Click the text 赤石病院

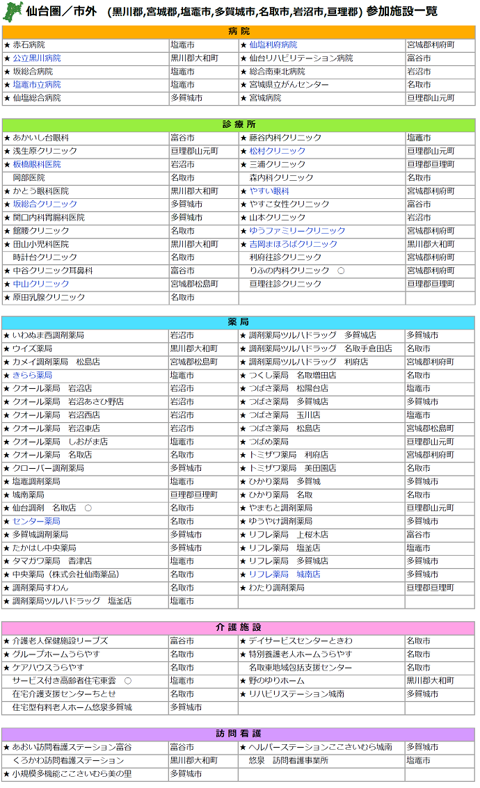[x=29, y=45]
